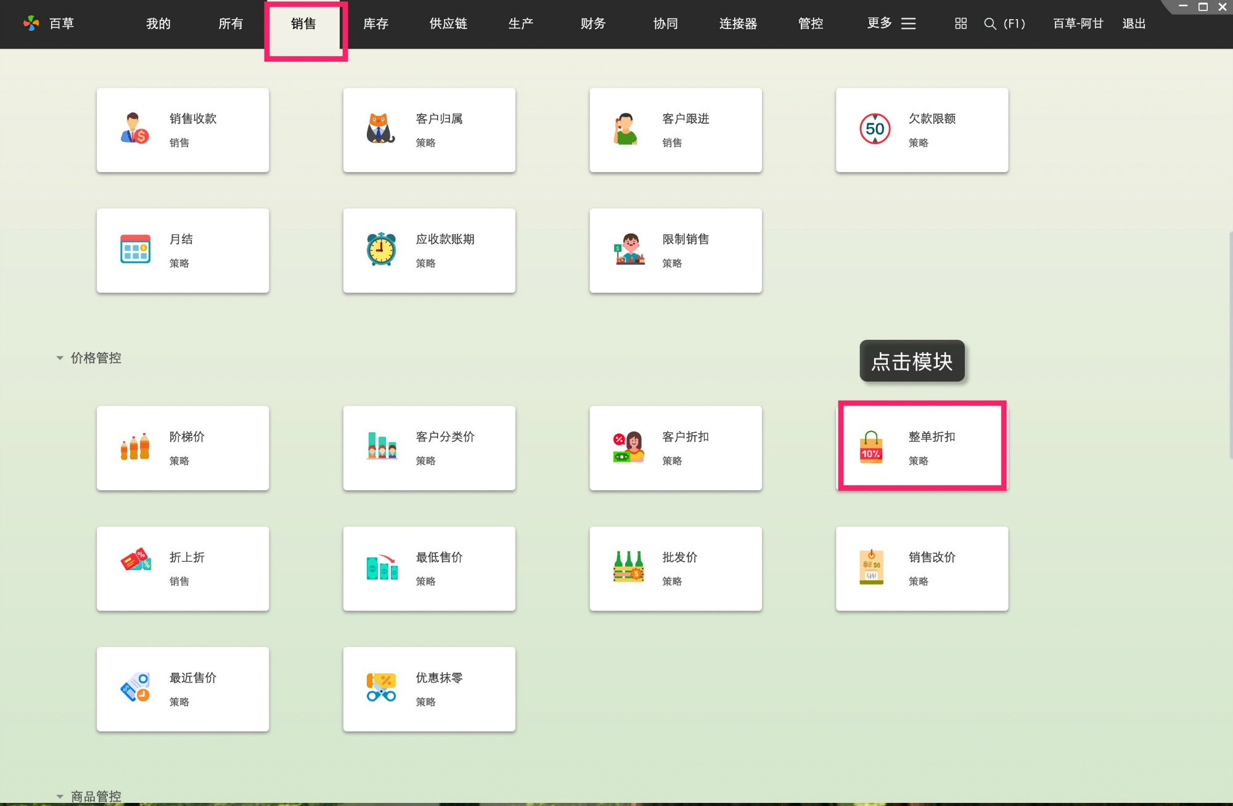Click 退出 to log out
The image size is (1233, 806).
[1134, 23]
